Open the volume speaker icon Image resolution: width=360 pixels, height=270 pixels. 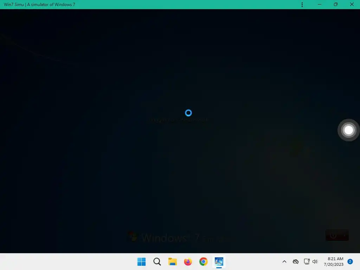315,262
